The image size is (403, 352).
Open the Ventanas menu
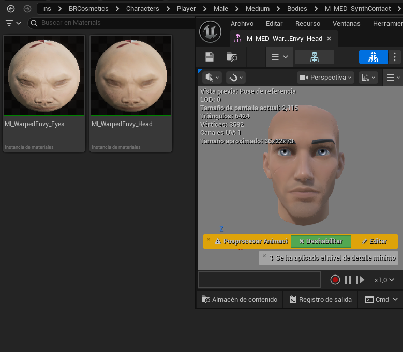(x=346, y=24)
